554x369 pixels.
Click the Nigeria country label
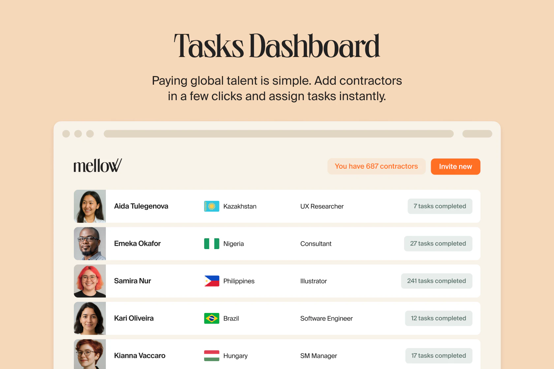click(233, 243)
